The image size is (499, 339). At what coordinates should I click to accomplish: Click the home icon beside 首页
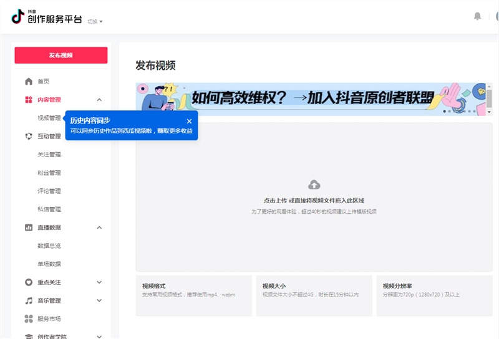(29, 82)
